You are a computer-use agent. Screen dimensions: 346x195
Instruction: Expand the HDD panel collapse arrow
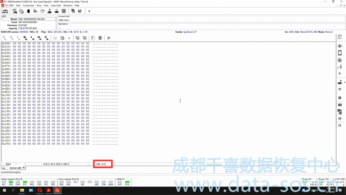[x=1, y=19]
